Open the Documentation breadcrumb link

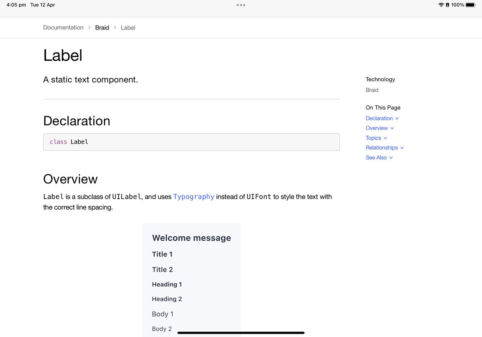click(63, 28)
